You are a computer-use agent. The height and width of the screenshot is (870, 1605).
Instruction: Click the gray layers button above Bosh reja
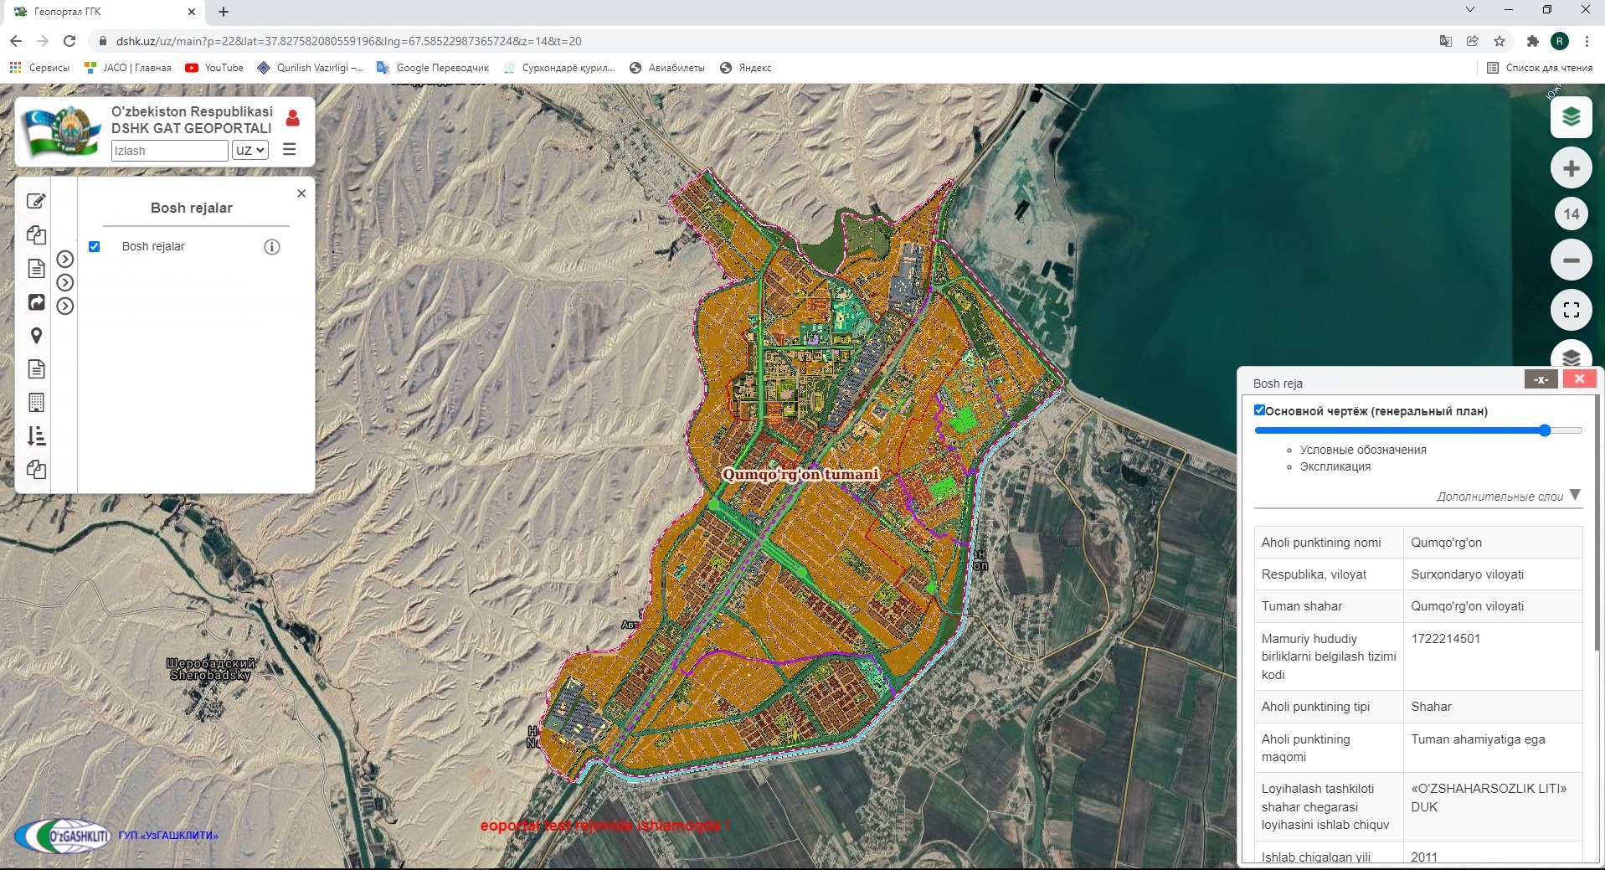[x=1571, y=356]
